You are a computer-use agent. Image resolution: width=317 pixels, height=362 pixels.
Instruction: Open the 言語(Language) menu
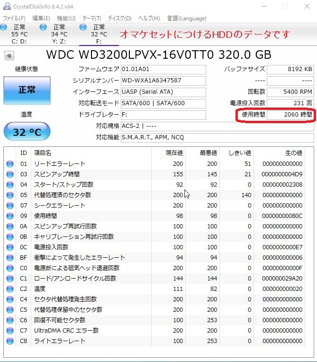pos(187,18)
